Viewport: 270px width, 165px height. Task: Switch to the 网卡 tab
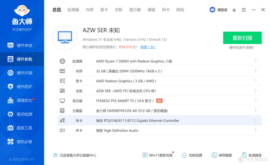pyautogui.click(x=166, y=10)
